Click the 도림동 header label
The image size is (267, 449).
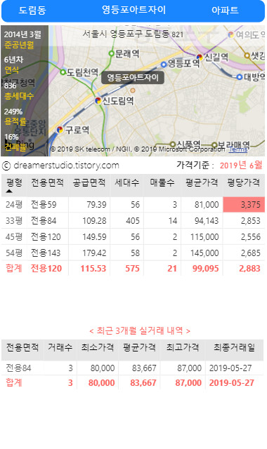point(32,11)
